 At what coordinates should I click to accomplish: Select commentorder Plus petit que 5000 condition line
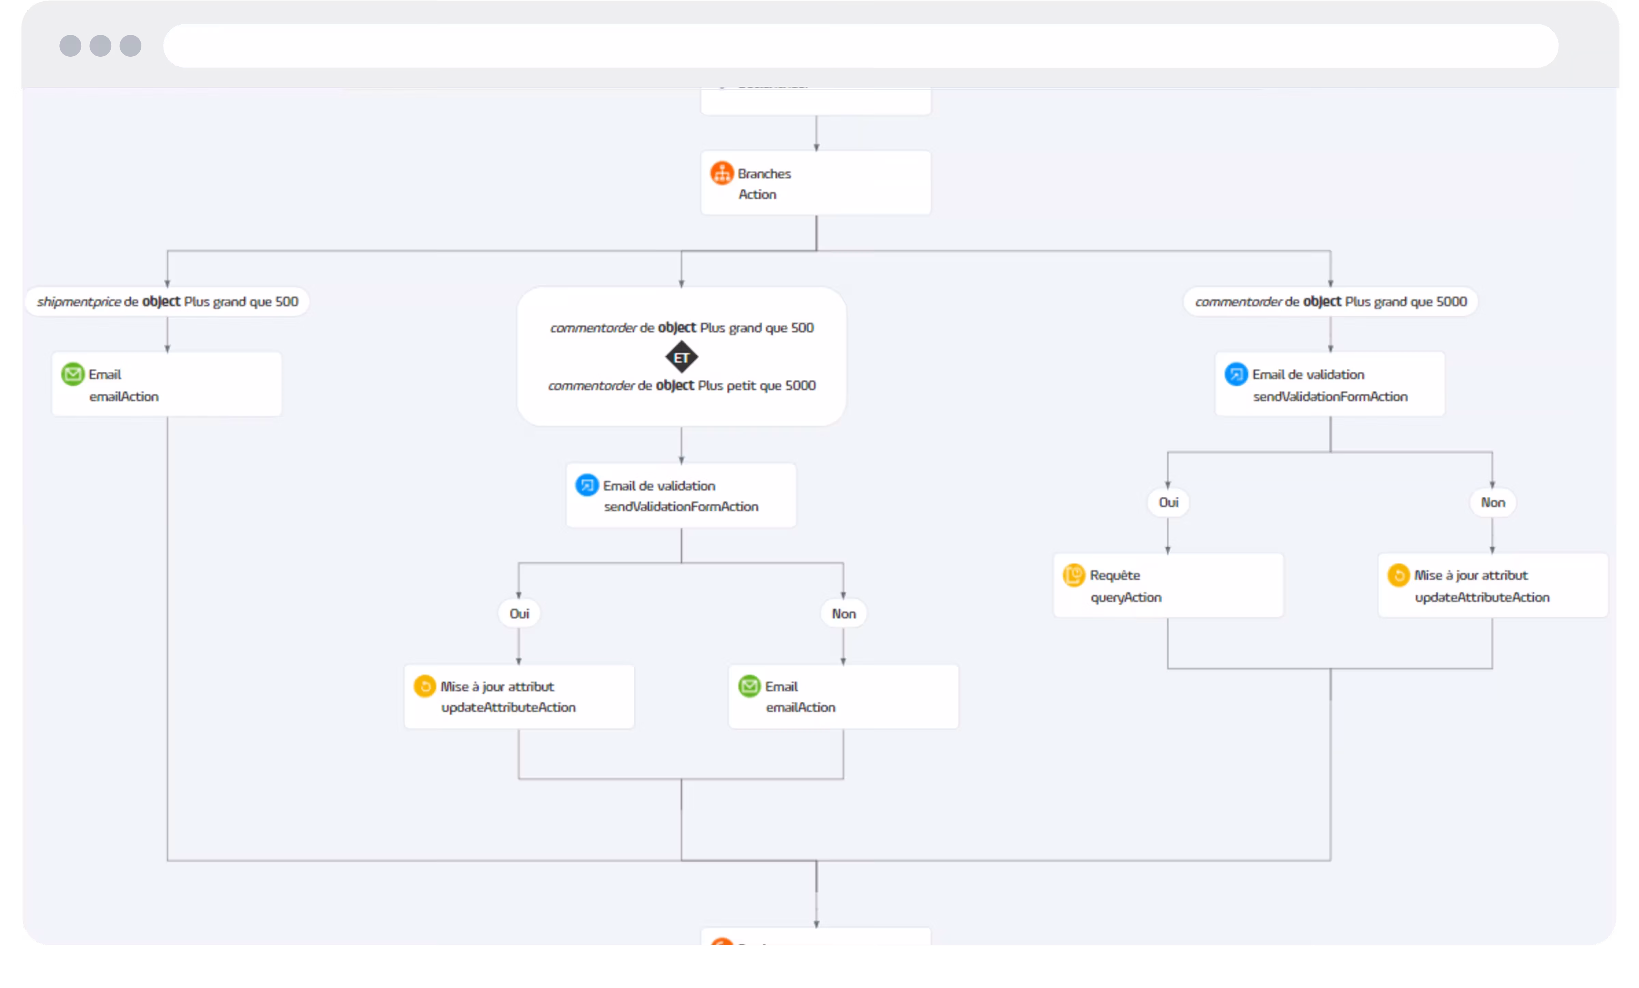(x=681, y=385)
